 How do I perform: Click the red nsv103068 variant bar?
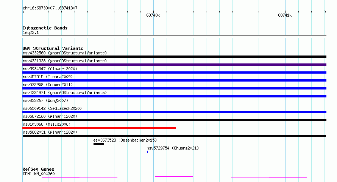click(99, 128)
